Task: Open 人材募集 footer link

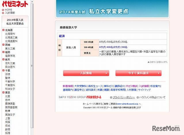Action: pos(131,90)
